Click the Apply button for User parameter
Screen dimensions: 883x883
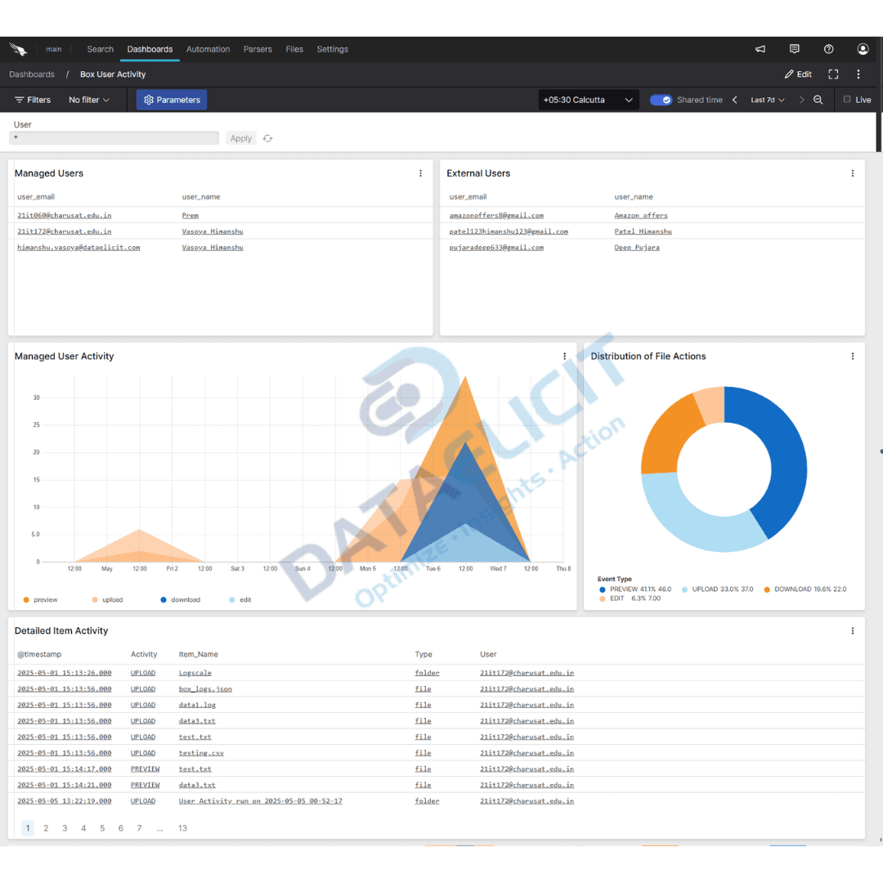pyautogui.click(x=240, y=138)
